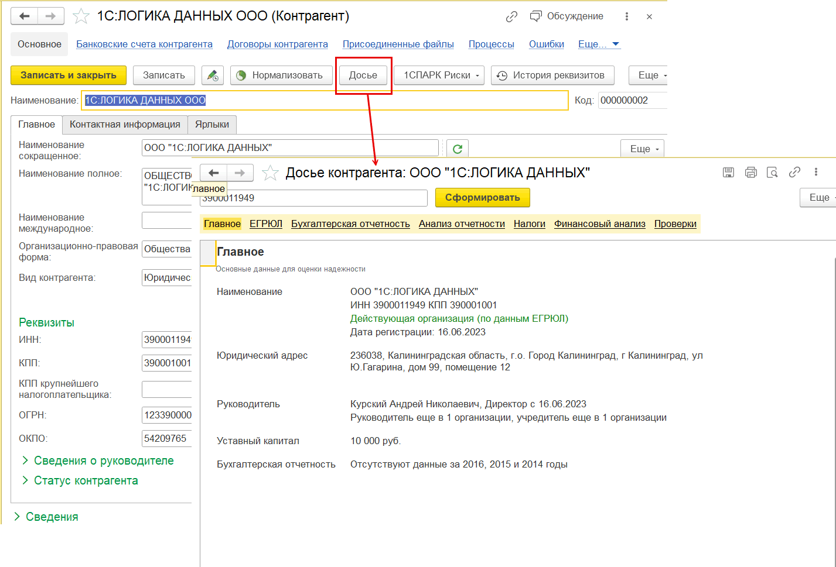Click the Организационно-правовая форма field

click(x=167, y=249)
